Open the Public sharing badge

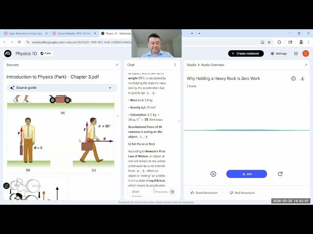(46, 54)
